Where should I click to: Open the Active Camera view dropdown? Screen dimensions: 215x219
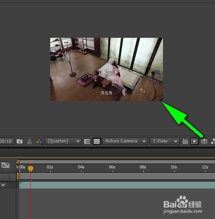[x=125, y=141]
